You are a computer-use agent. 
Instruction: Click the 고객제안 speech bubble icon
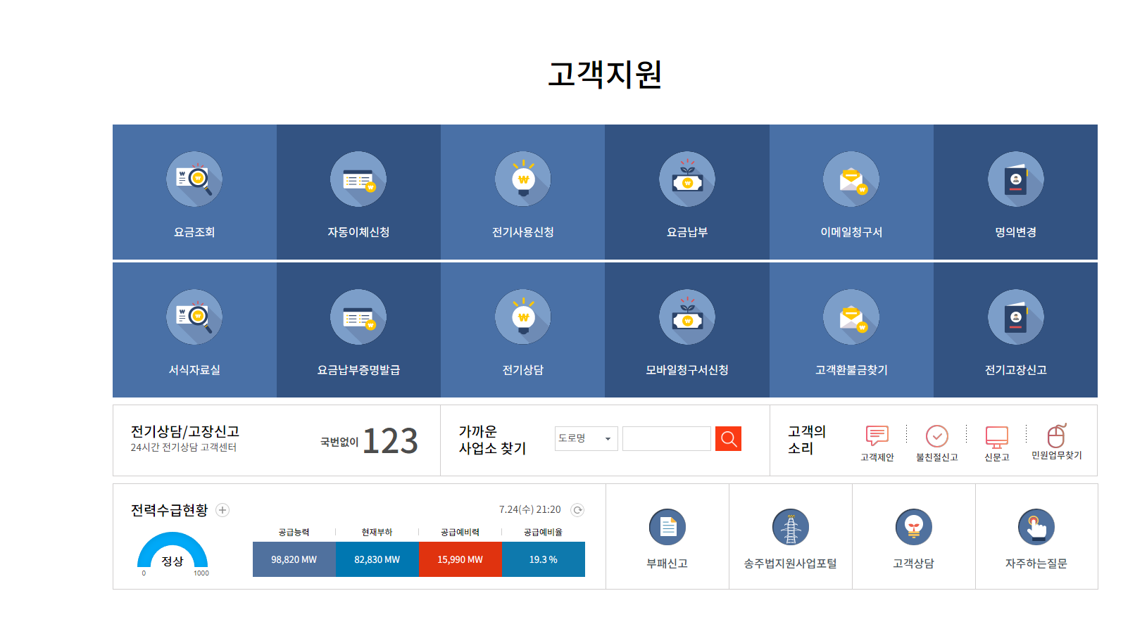coord(877,436)
